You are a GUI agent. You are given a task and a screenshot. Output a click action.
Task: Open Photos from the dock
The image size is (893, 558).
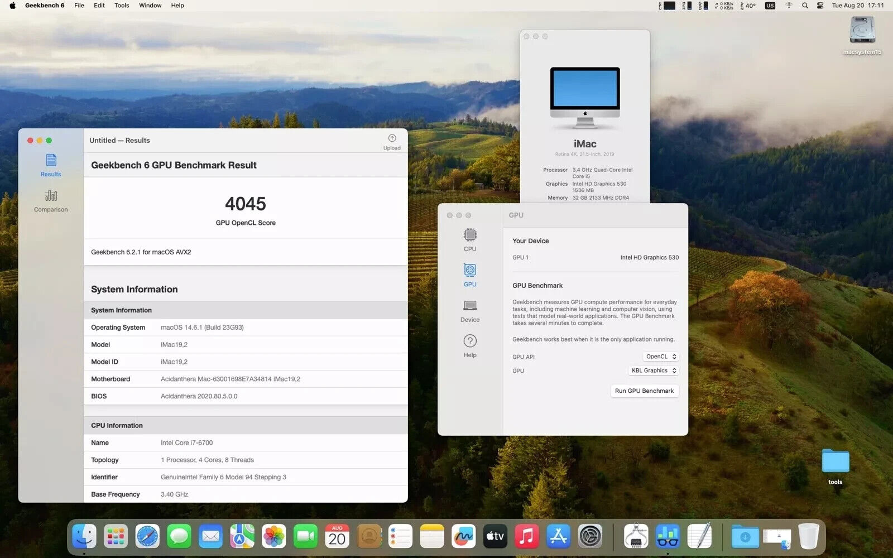click(274, 537)
